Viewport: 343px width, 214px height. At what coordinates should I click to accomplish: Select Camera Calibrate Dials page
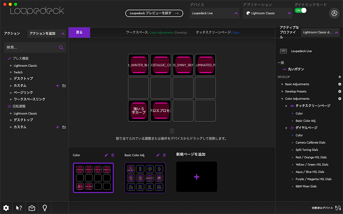tap(310, 142)
